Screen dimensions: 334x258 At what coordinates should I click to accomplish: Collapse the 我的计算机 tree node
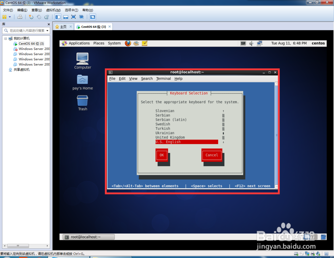click(x=5, y=38)
